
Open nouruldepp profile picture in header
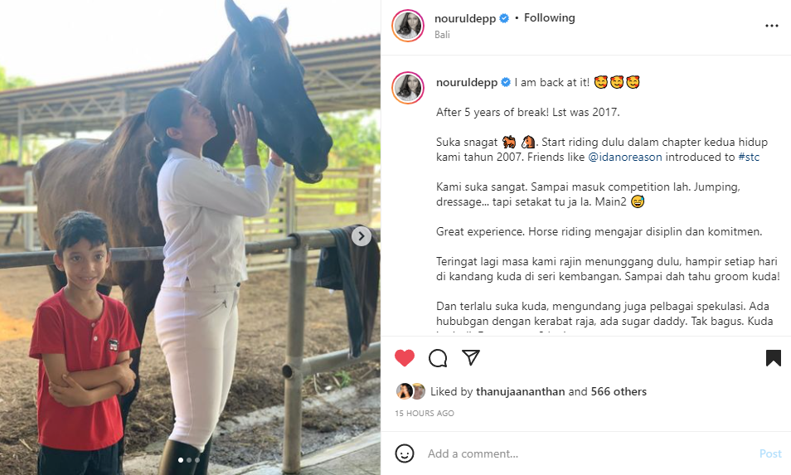408,25
